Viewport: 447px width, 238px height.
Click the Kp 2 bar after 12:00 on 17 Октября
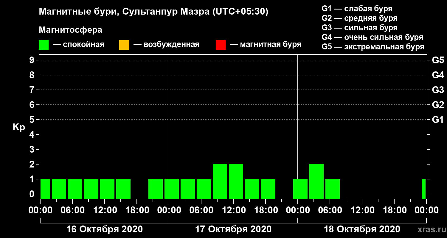[236, 181]
